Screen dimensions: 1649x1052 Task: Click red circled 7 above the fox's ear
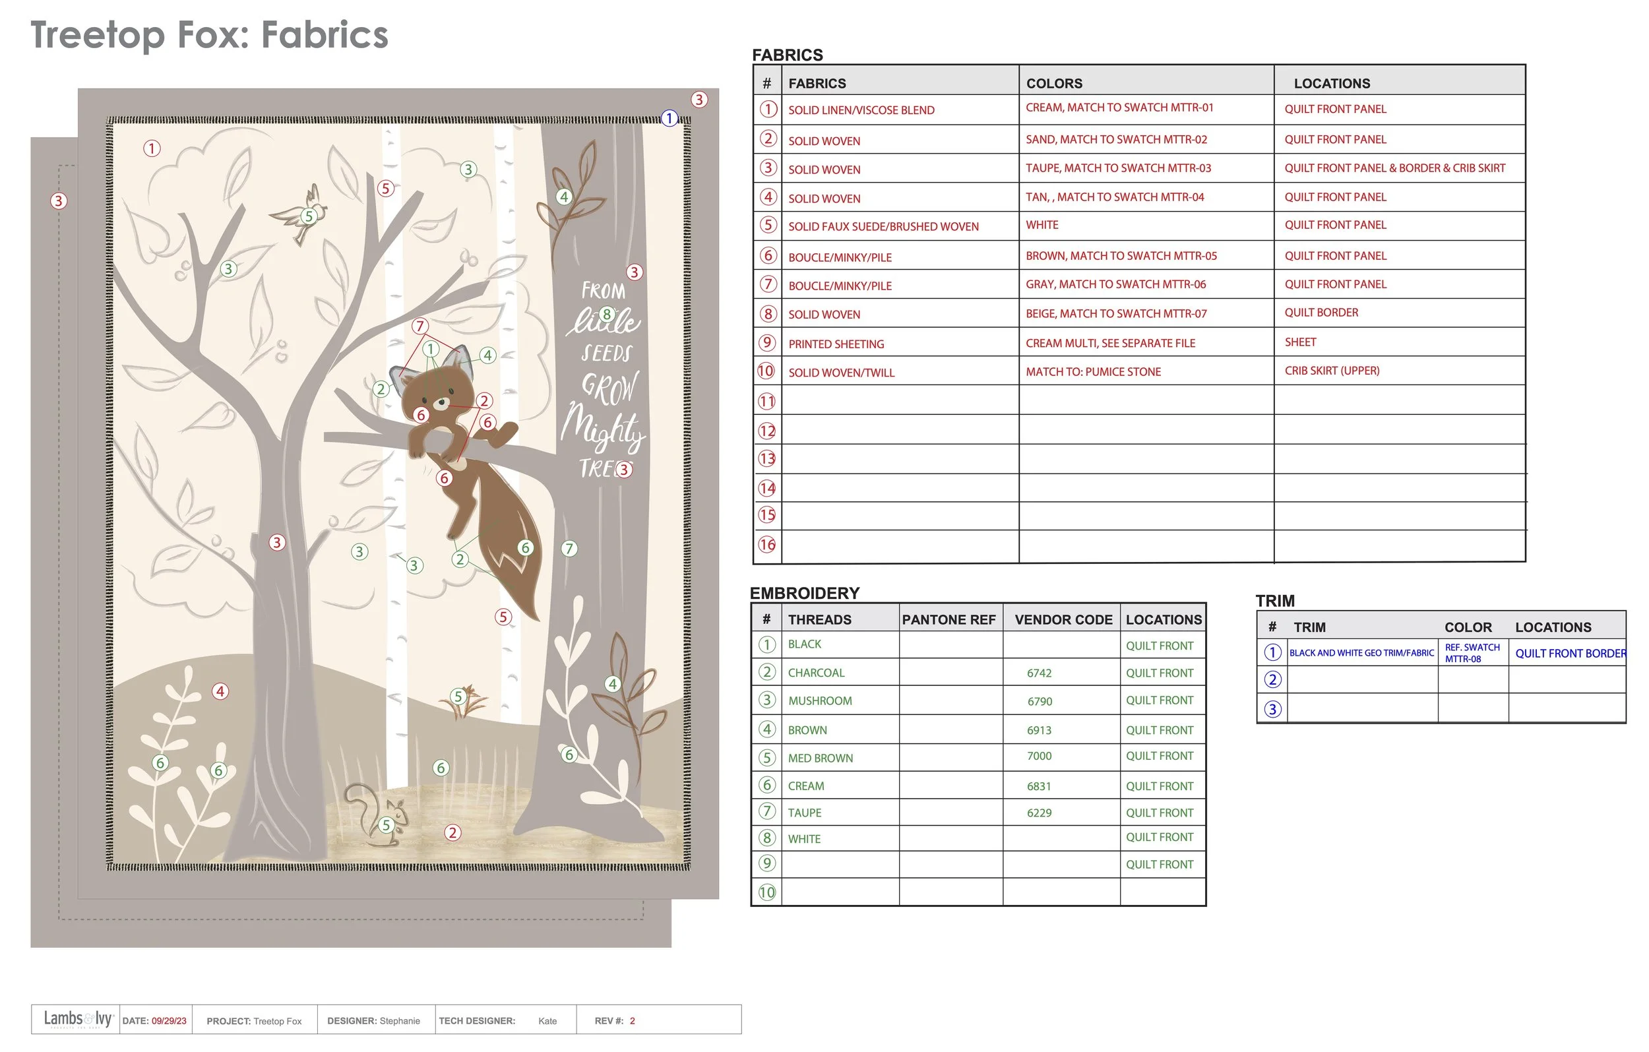[420, 326]
